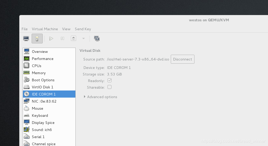Click the Display Spice monitor icon
The image size is (268, 146).
tap(27, 122)
